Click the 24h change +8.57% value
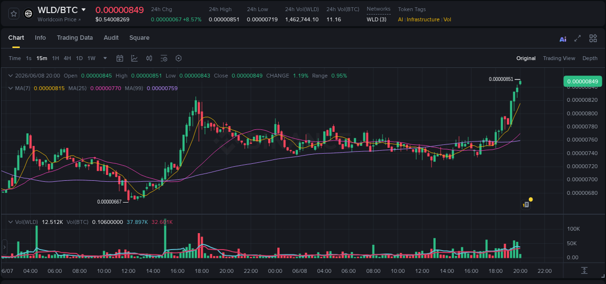Viewport: 606px width, 284px height. 191,19
